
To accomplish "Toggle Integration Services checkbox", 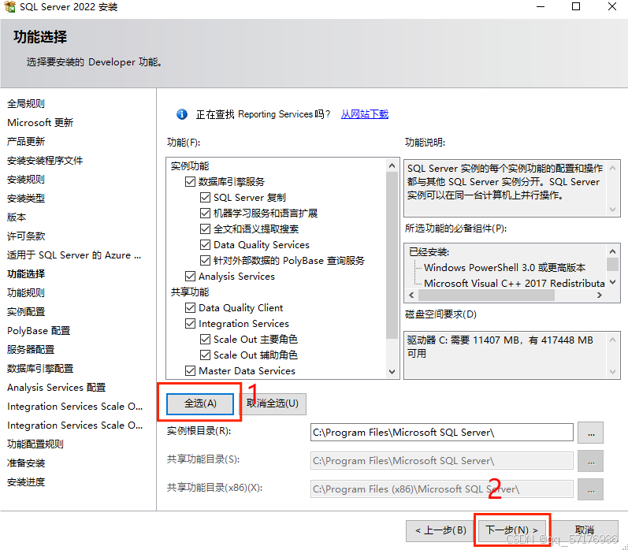I will 190,324.
